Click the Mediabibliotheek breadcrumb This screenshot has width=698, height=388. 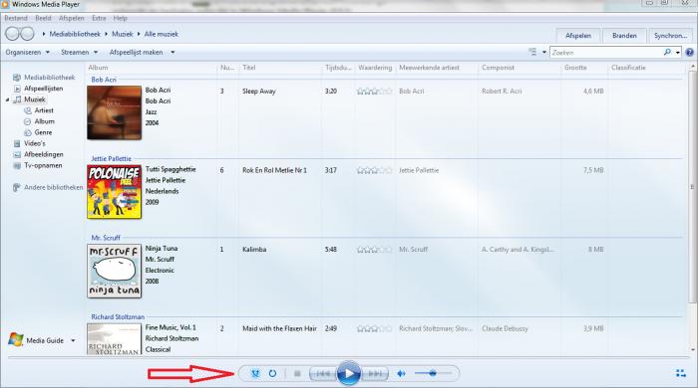tap(75, 34)
